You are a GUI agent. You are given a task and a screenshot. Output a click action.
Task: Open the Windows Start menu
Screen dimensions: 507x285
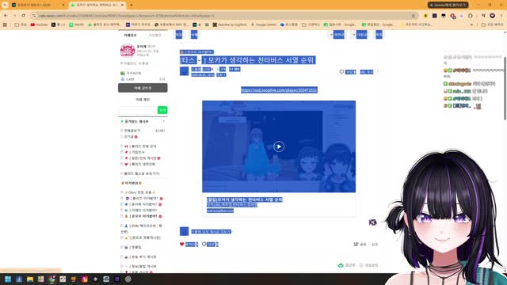point(8,279)
